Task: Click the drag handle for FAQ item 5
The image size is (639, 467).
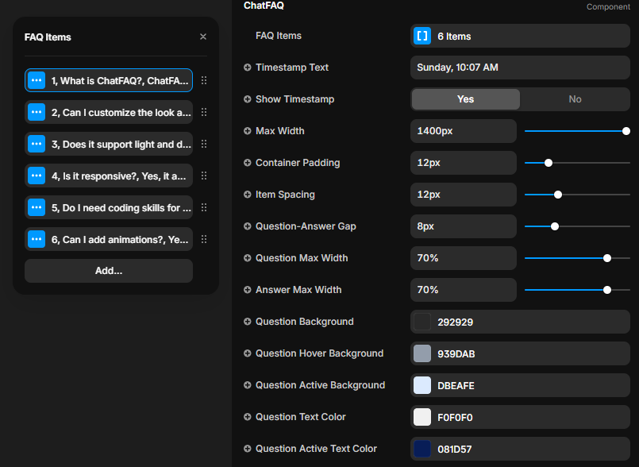Action: [204, 207]
